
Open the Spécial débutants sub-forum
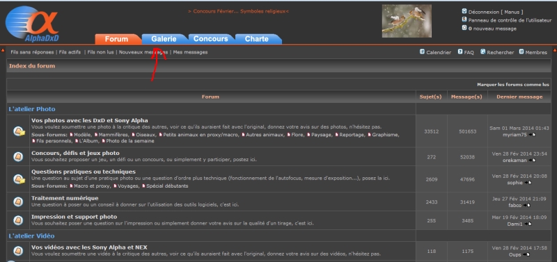[167, 186]
